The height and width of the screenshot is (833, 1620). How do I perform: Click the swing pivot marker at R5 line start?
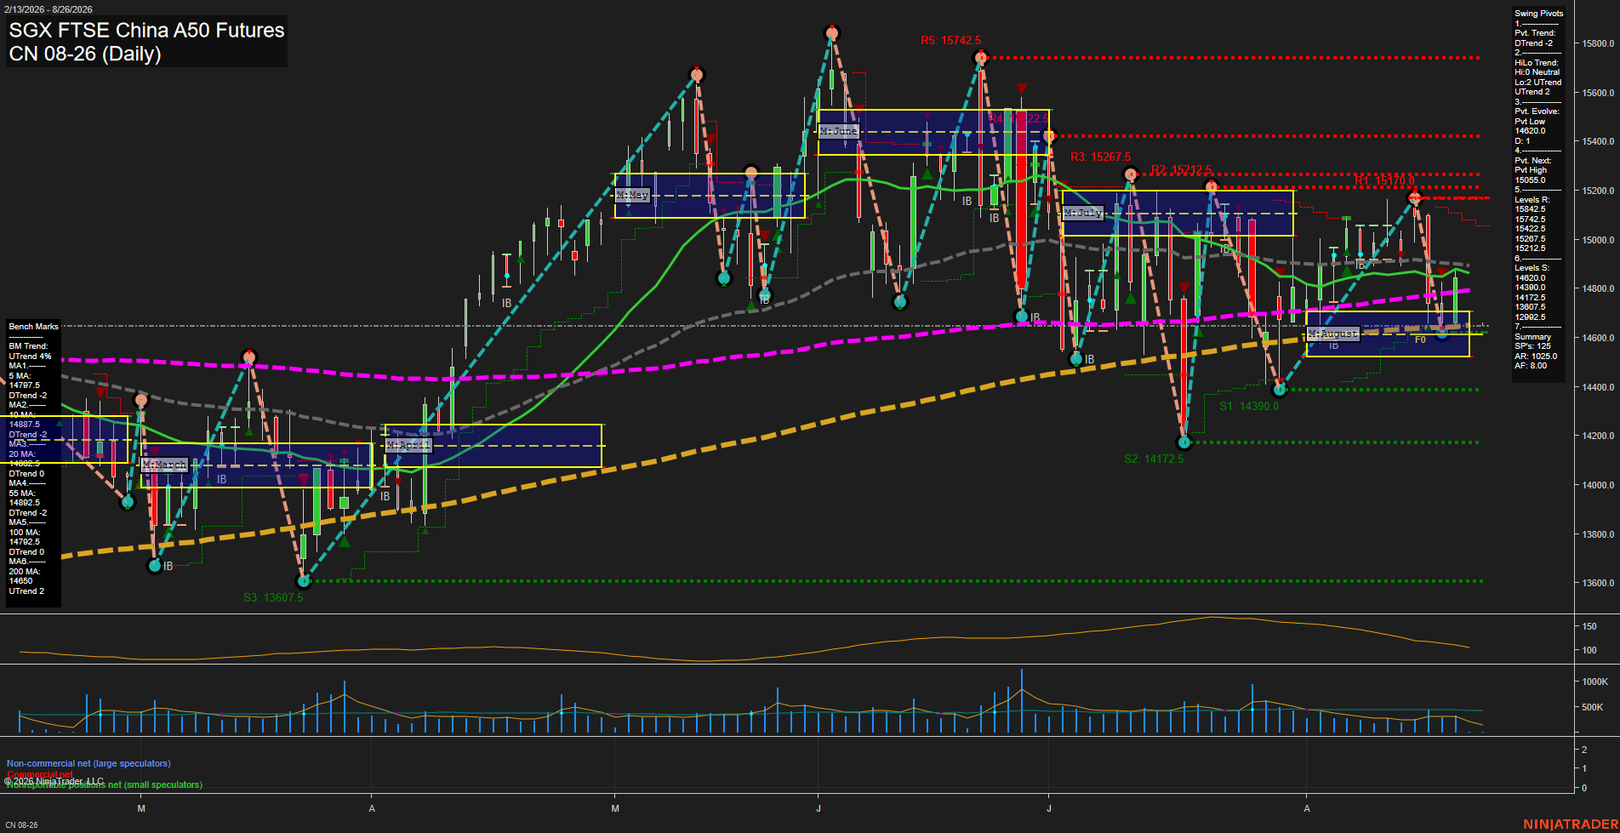point(981,58)
